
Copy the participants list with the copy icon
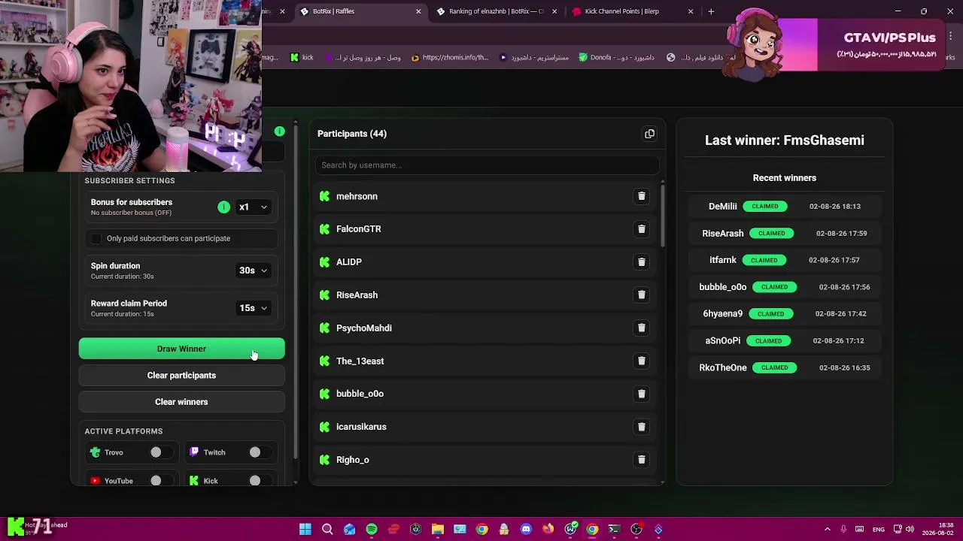click(649, 134)
